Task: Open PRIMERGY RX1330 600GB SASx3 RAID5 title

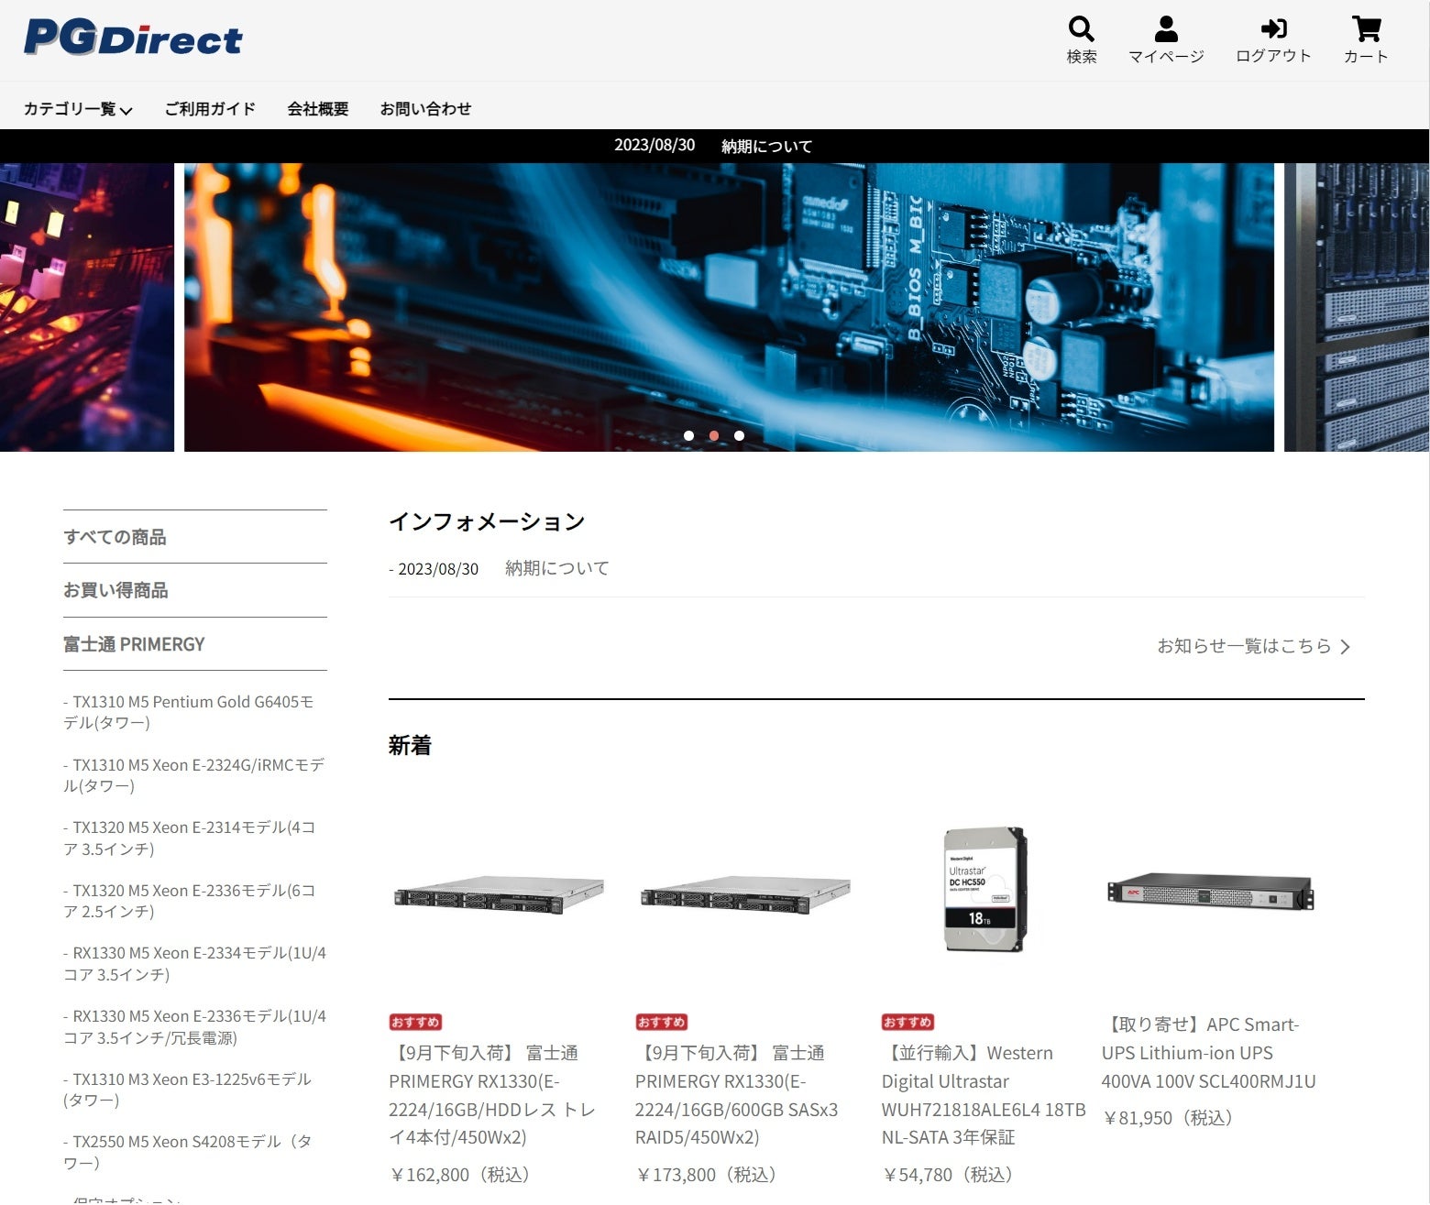Action: (737, 1095)
